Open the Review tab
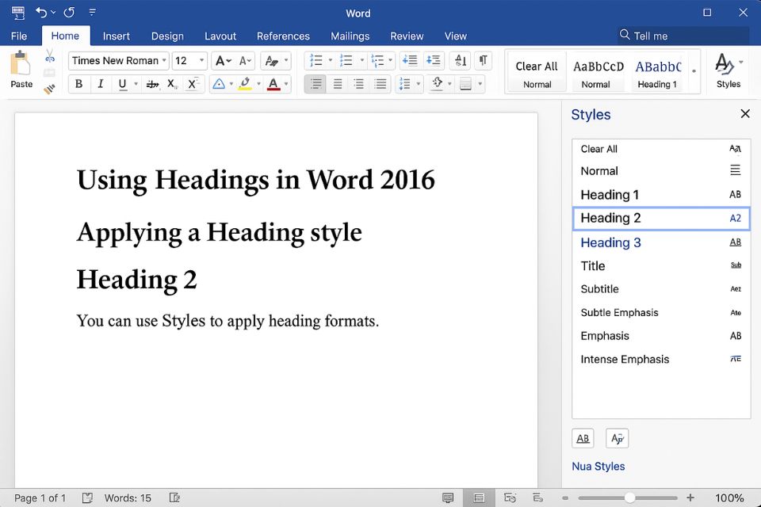 point(407,36)
